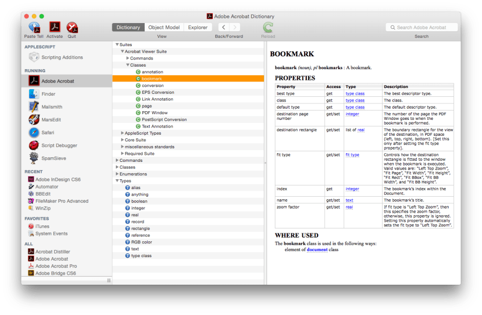Viewport: 482px width, 315px height.
Task: Select Safari in the Running list
Action: [x=49, y=132]
